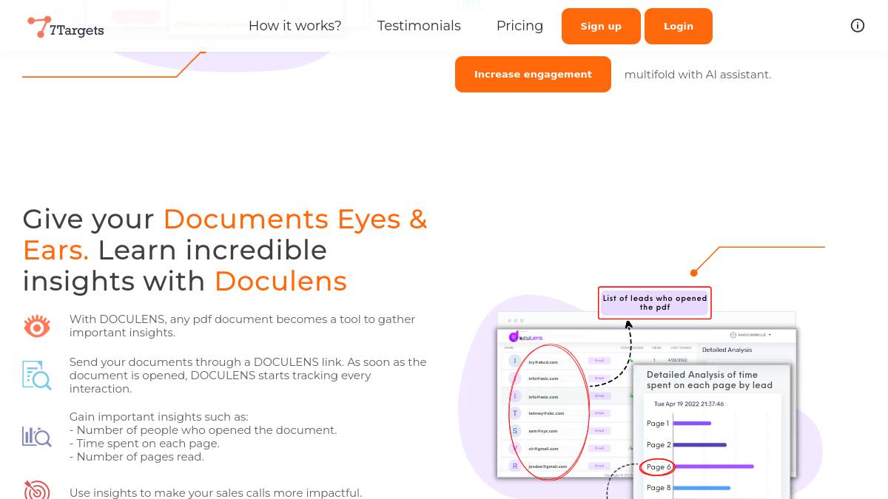Click the Page 1 purple bar
Image resolution: width=888 pixels, height=499 pixels.
point(692,424)
